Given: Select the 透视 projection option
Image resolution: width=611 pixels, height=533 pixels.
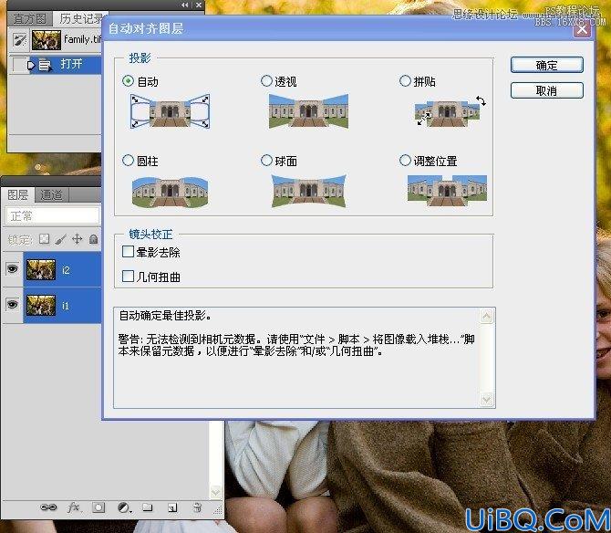Looking at the screenshot, I should click(x=266, y=81).
